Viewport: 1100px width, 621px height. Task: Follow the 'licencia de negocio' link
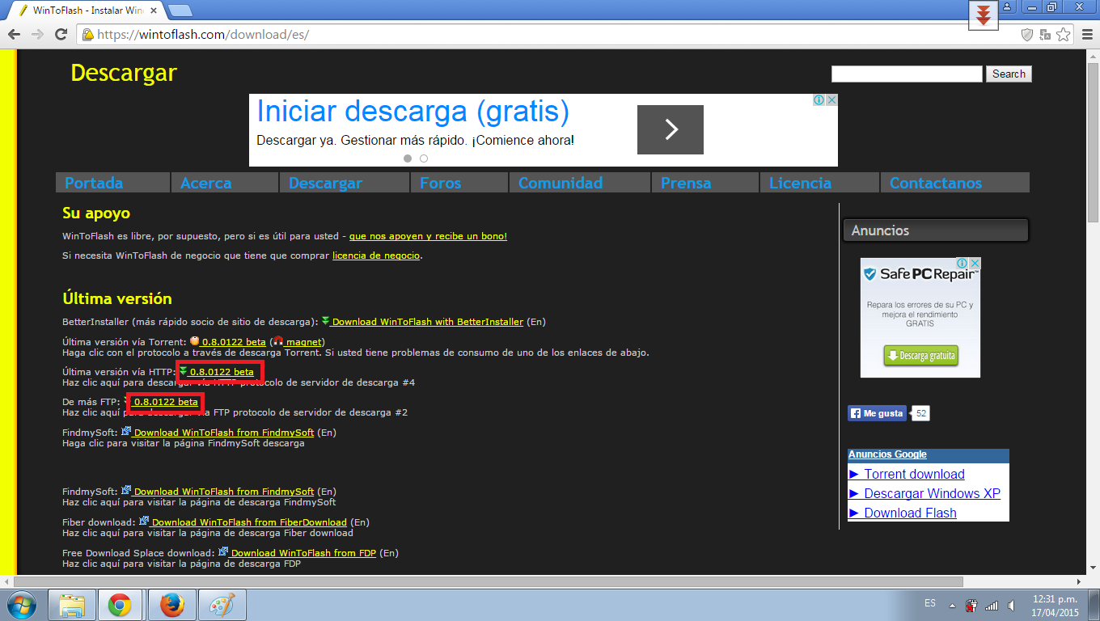pyautogui.click(x=376, y=256)
